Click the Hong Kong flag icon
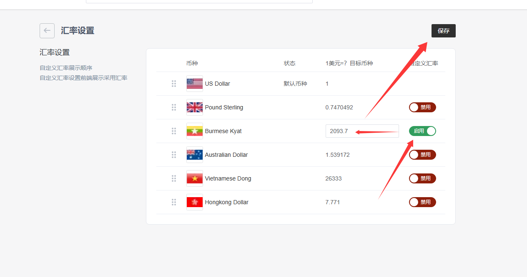Screen dimensions: 527x277 [195, 202]
